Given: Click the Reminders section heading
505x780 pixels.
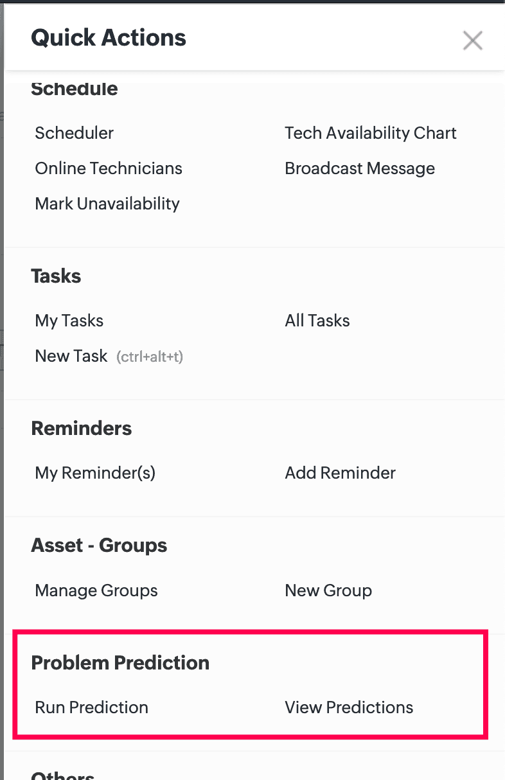Looking at the screenshot, I should click(x=81, y=429).
